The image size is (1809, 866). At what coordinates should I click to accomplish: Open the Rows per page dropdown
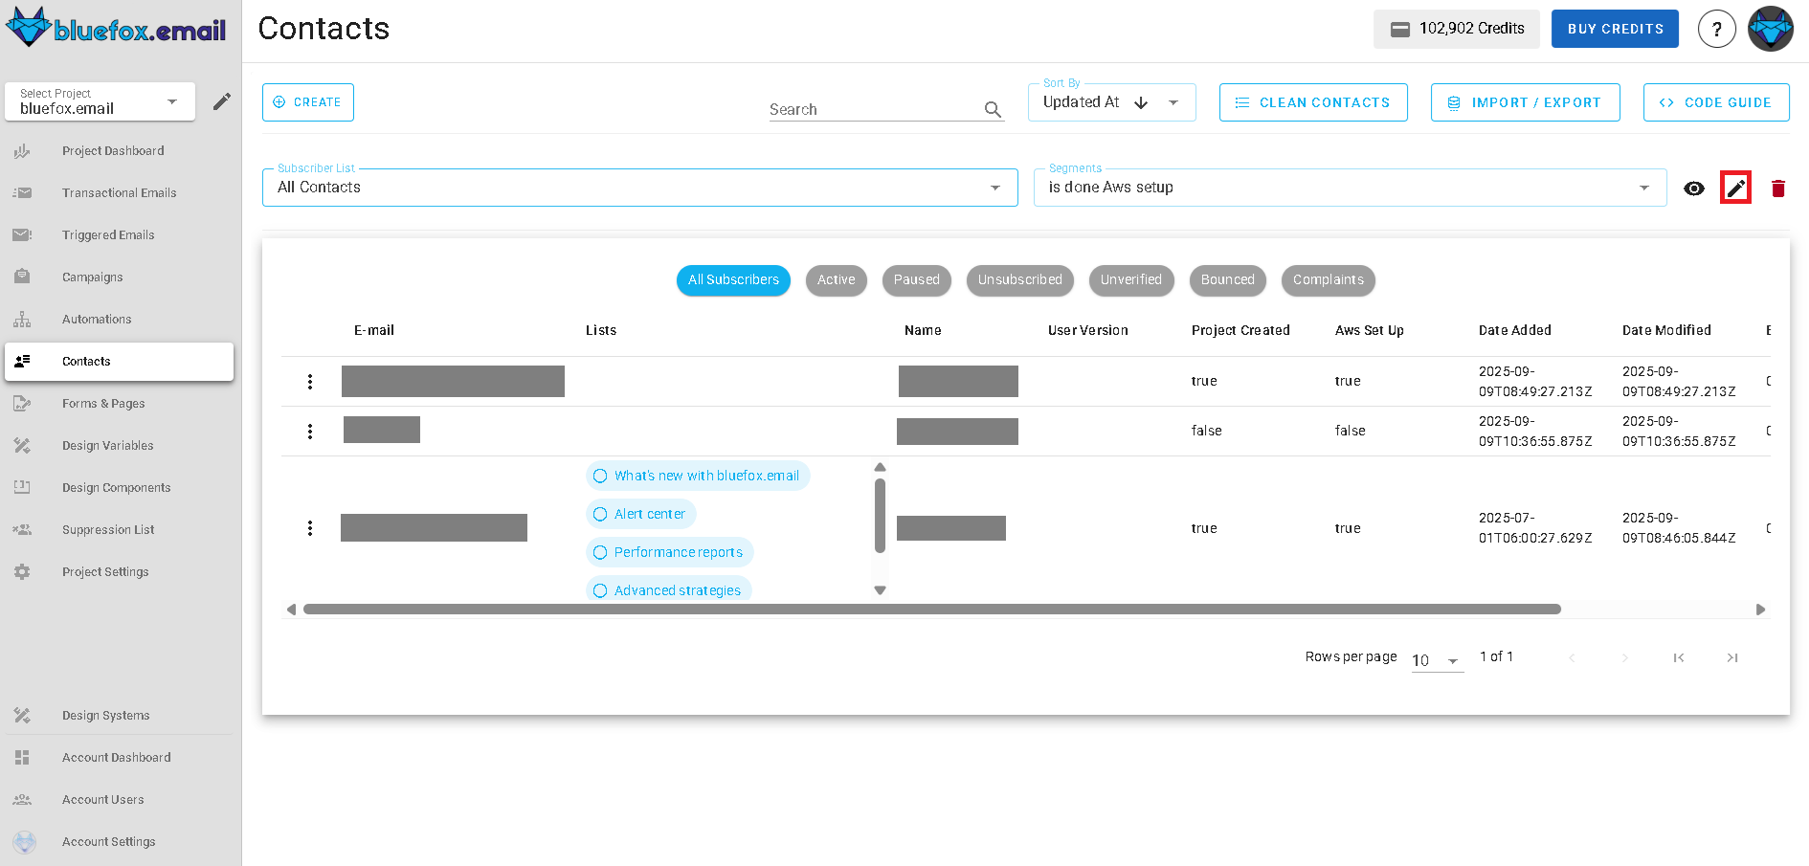coord(1436,659)
